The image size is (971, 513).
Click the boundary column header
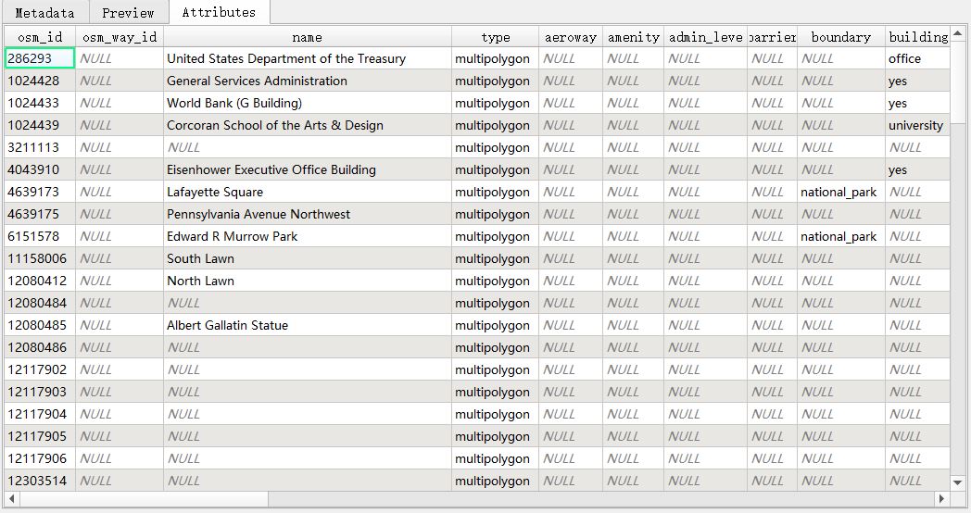tap(841, 37)
